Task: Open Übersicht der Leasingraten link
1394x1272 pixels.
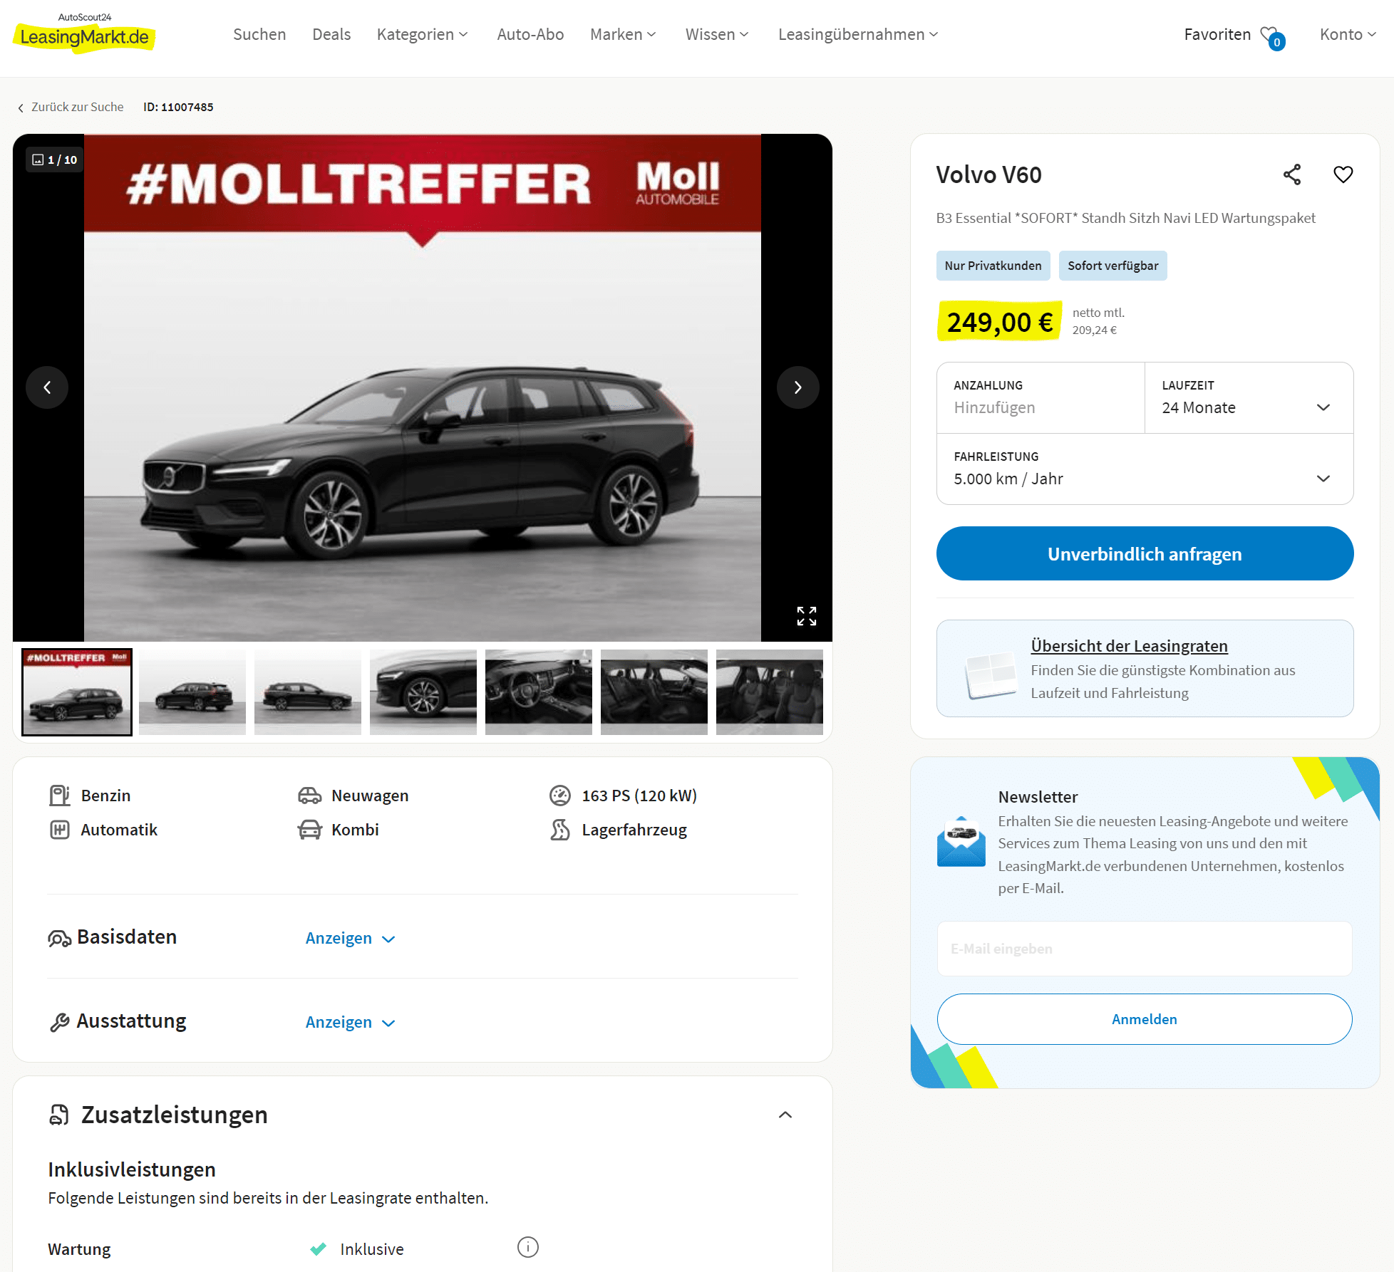Action: tap(1129, 646)
